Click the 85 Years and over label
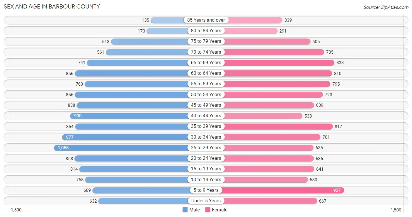This screenshot has height=217, width=412. pos(206,20)
